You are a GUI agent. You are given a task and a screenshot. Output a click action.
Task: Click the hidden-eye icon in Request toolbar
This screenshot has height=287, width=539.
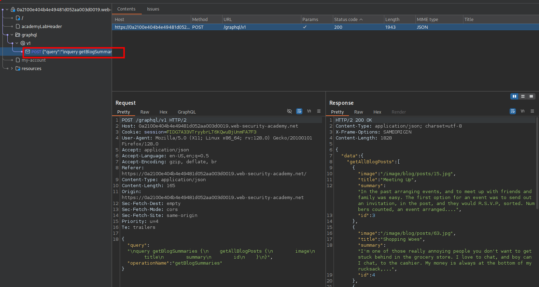289,111
